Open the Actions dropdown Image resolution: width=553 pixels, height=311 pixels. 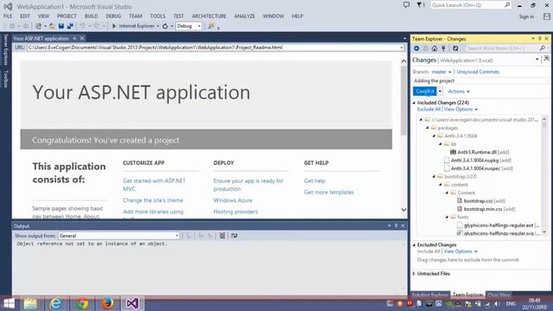pyautogui.click(x=459, y=92)
